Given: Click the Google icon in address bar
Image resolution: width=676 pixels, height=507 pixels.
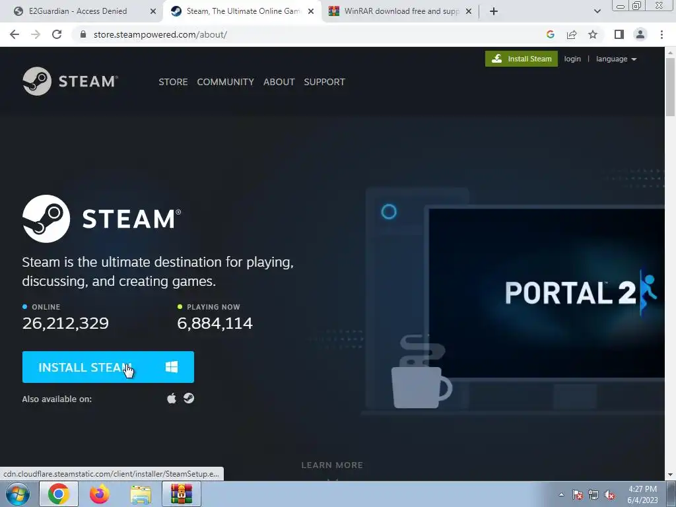Looking at the screenshot, I should click(550, 34).
